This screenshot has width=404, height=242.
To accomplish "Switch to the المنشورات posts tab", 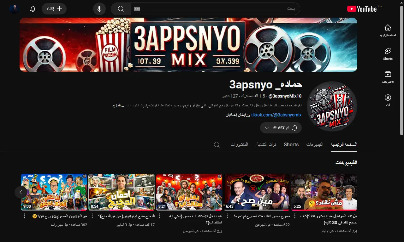I will pyautogui.click(x=239, y=144).
